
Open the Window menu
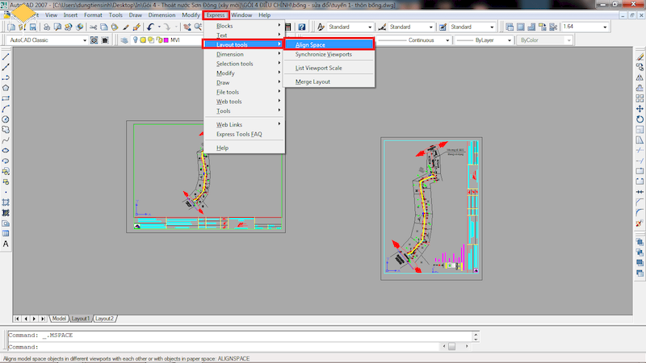point(241,15)
